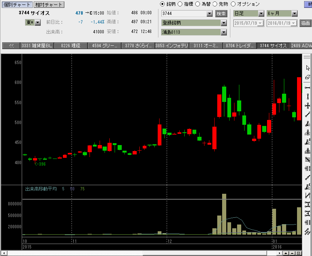Select the bottom-most drawing tool in the right toolbar

pyautogui.click(x=308, y=231)
